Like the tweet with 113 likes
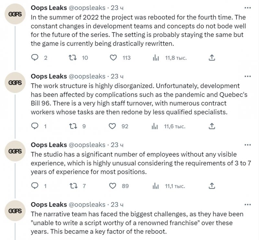 tap(113, 58)
